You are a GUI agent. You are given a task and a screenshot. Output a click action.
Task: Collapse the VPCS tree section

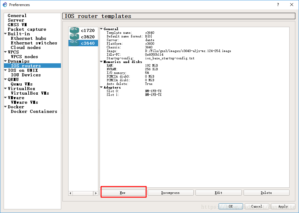5,52
